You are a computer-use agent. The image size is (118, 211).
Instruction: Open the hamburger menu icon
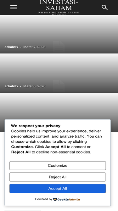click(x=14, y=7)
